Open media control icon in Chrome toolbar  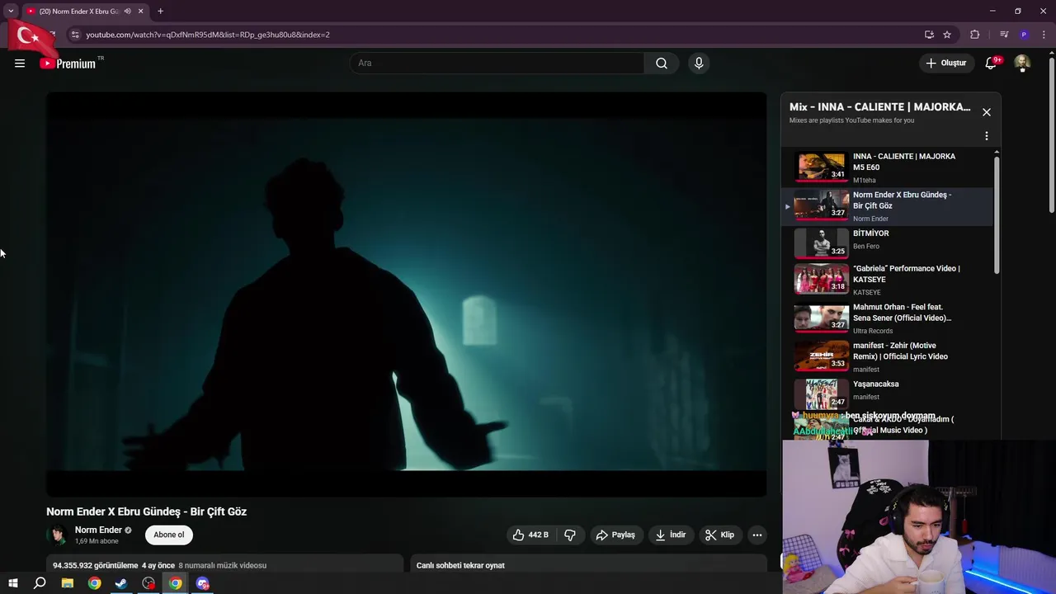click(x=1004, y=35)
